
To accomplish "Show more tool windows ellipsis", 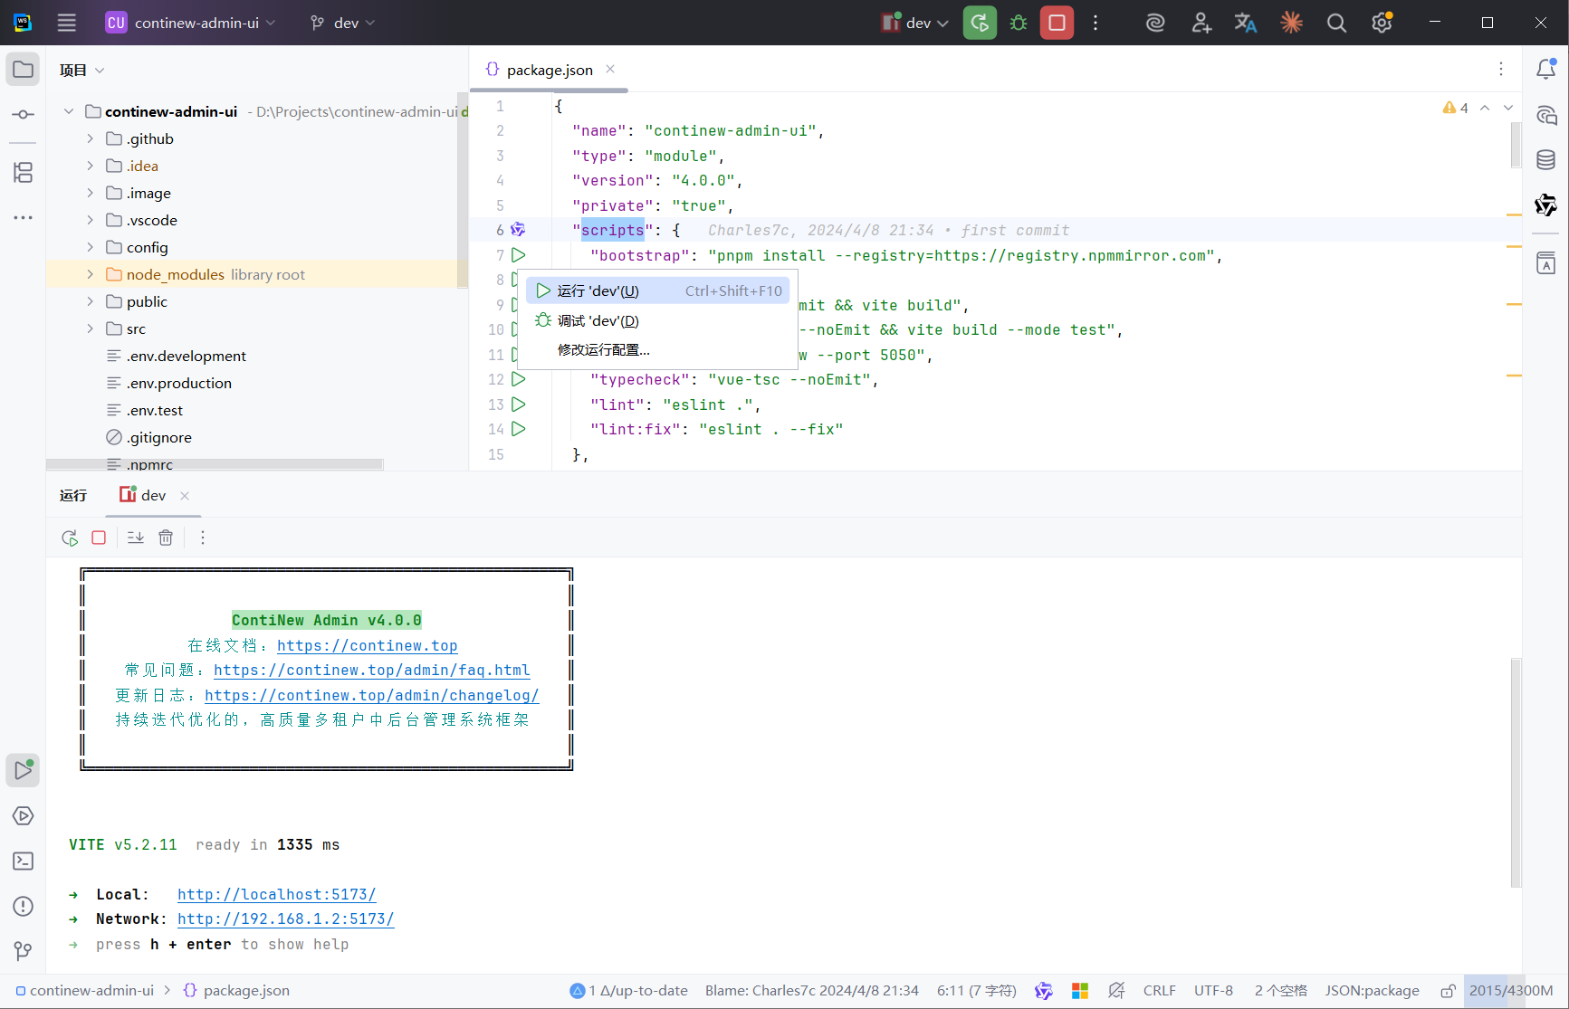I will click(23, 217).
